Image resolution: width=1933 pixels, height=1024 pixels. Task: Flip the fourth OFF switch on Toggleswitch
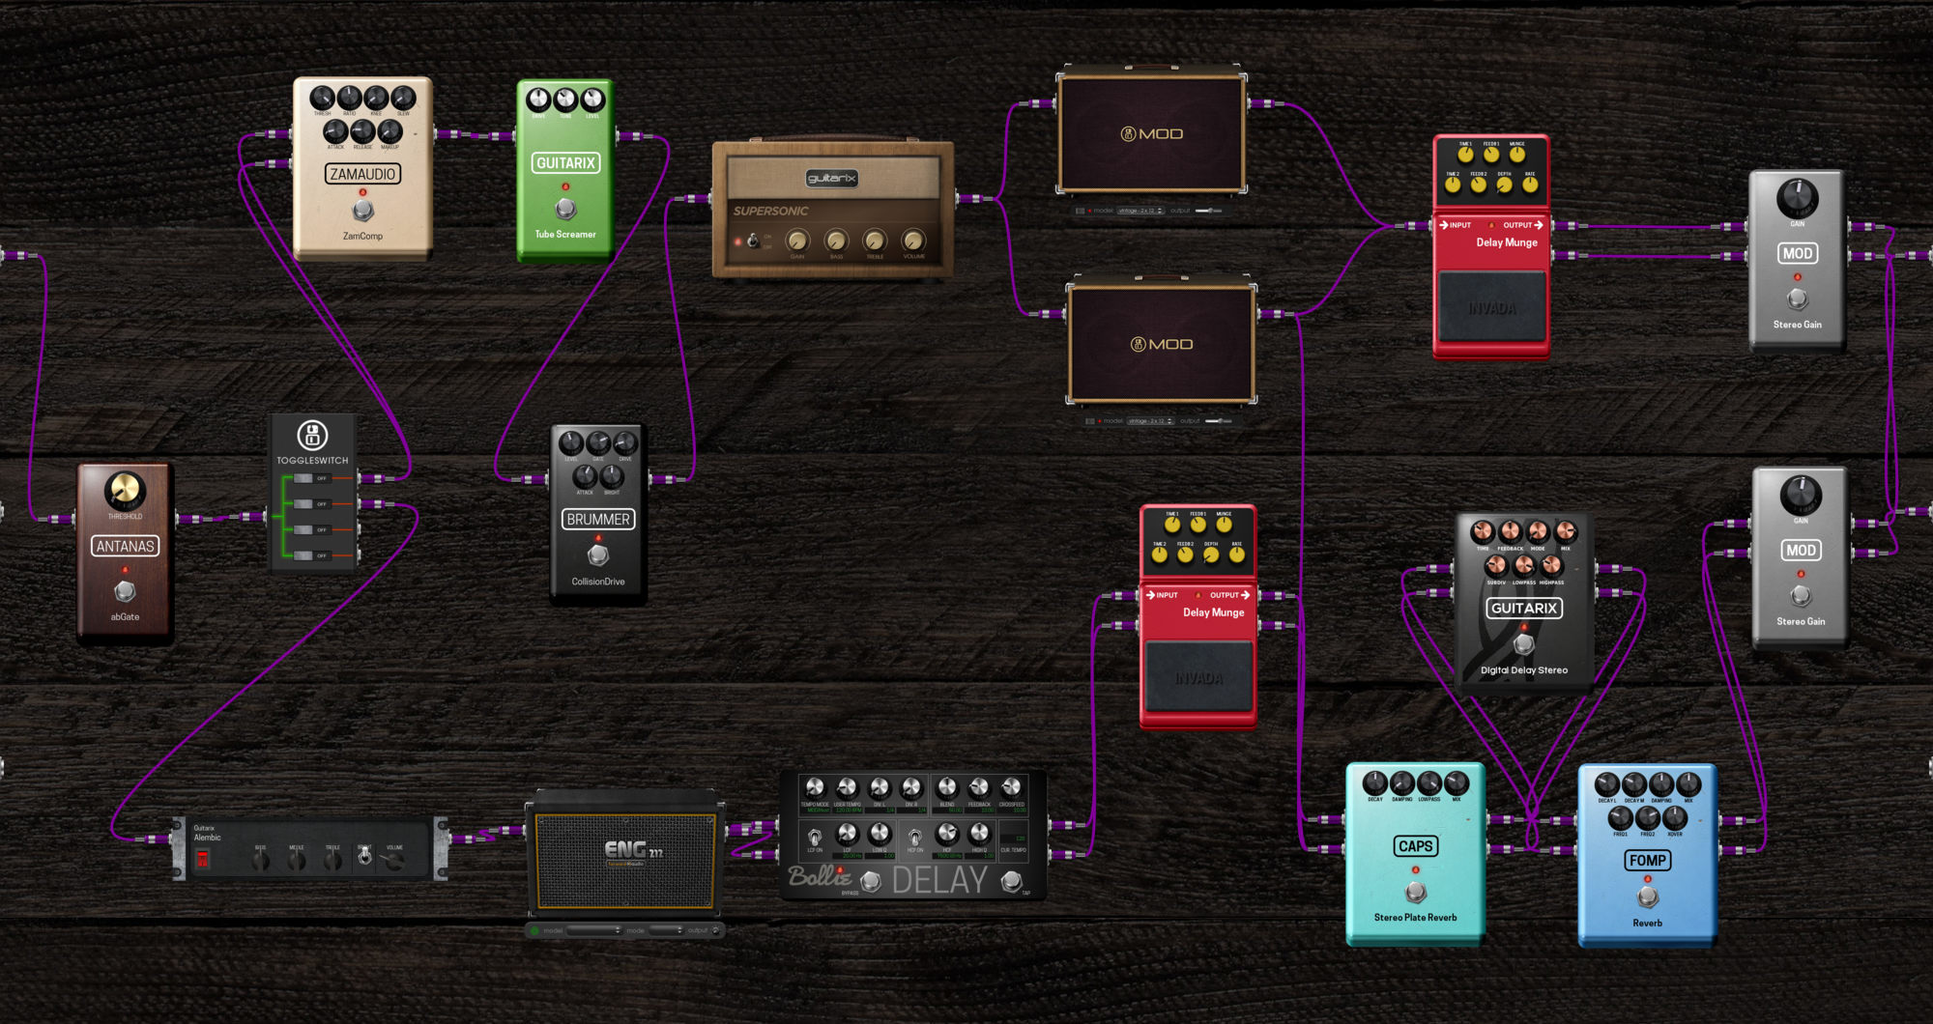point(311,555)
